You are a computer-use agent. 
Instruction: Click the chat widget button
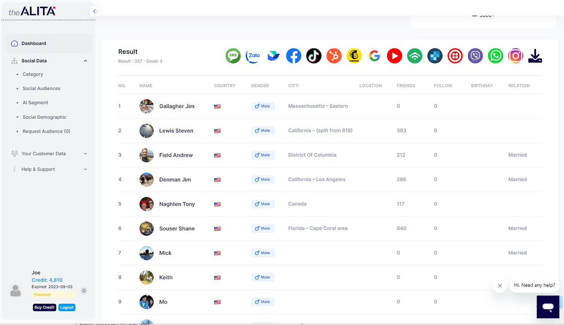(x=548, y=307)
